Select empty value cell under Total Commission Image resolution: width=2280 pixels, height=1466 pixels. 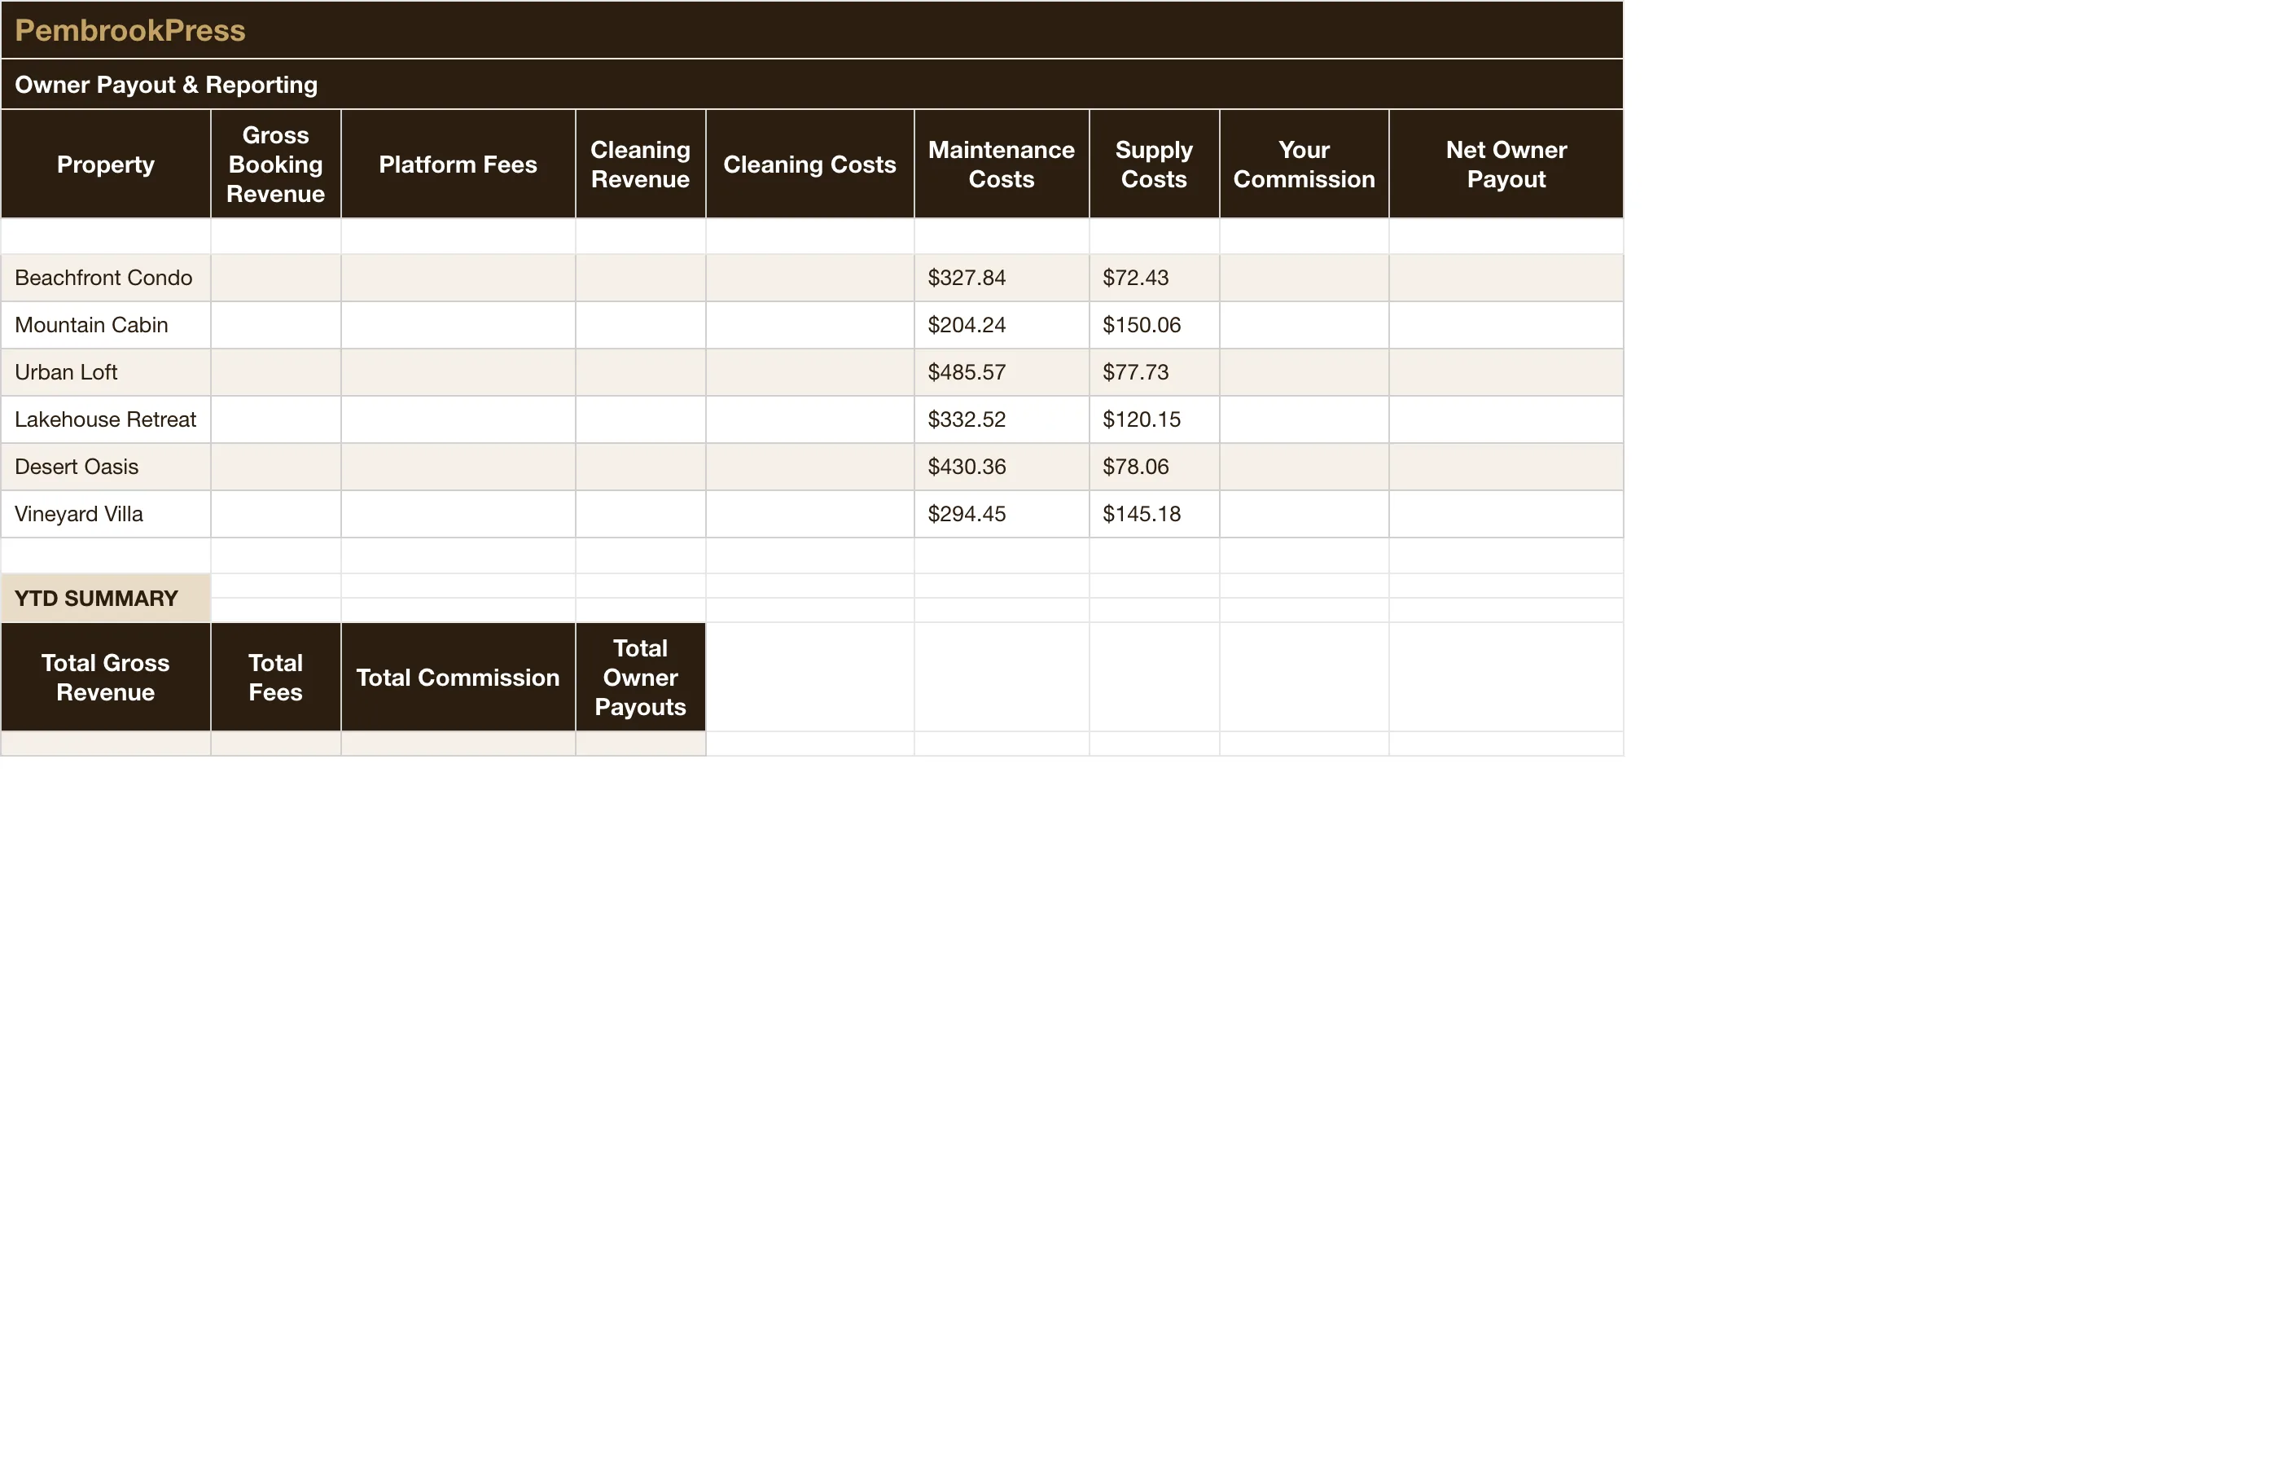tap(458, 744)
